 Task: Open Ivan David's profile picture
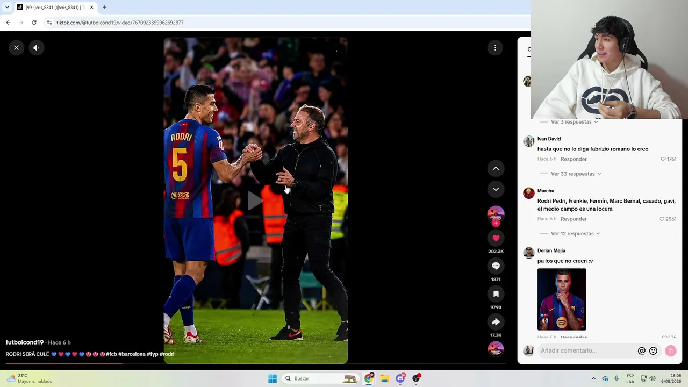pyautogui.click(x=529, y=141)
